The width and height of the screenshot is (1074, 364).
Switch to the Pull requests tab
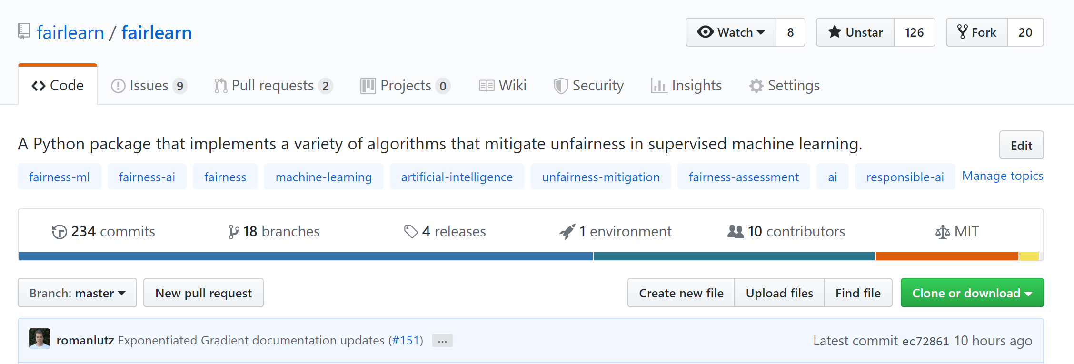[x=273, y=86]
